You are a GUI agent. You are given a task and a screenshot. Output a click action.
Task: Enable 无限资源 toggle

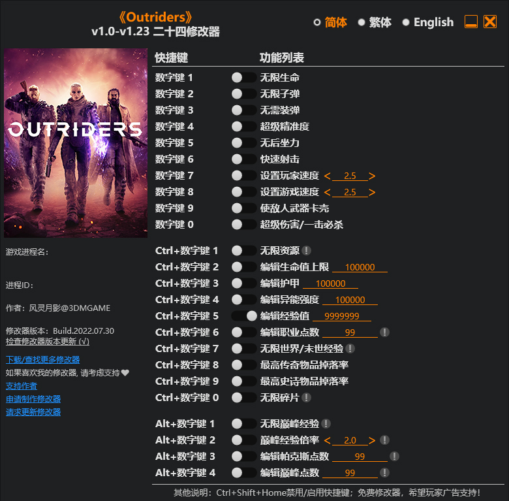pos(244,251)
